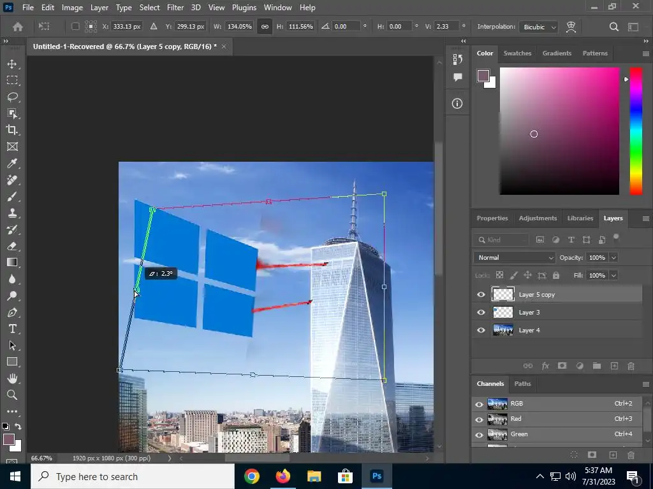Switch to the Paths tab
This screenshot has height=489, width=653.
tap(522, 384)
